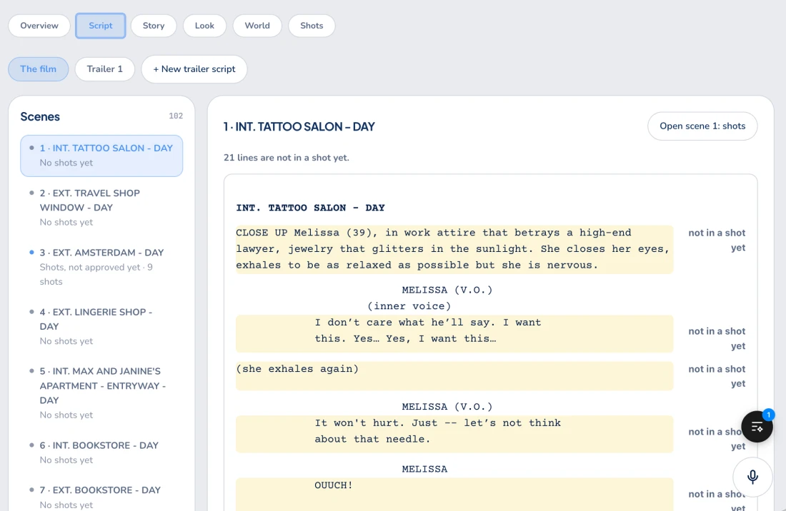Screen dimensions: 786x511
Task: Click the "21 lines are not in a shot yet" notice
Action: click(x=287, y=158)
